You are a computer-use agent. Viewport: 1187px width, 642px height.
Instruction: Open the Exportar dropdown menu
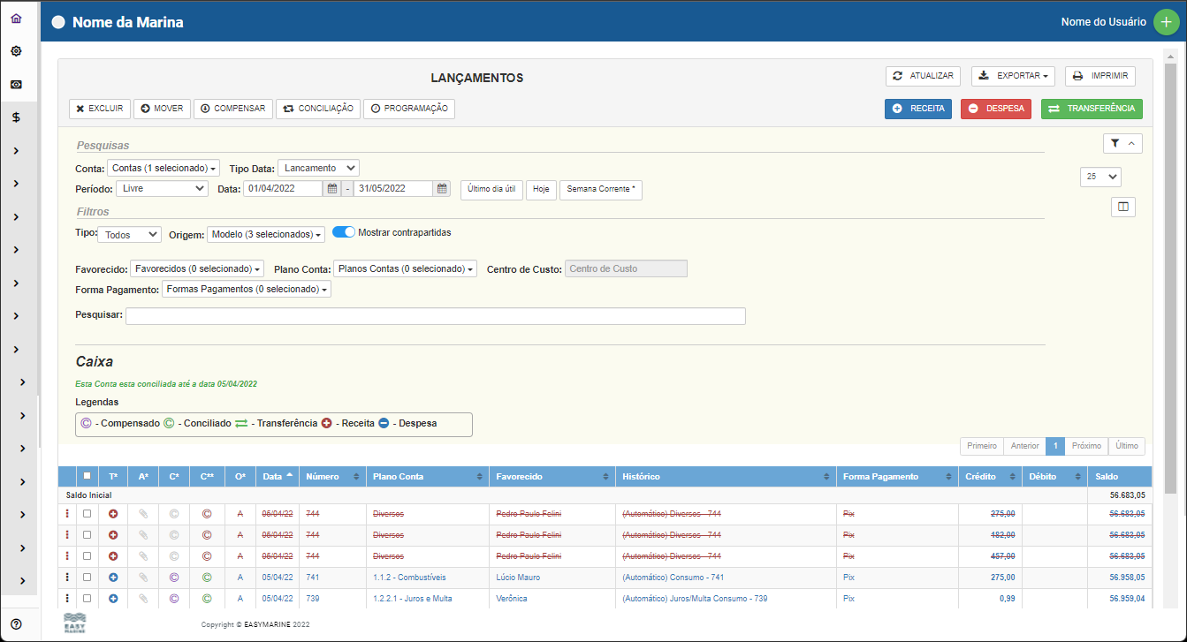[1015, 76]
